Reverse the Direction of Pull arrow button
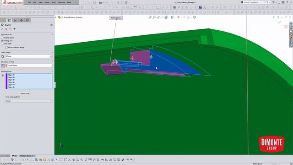This screenshot has height=165, width=293. [x=3, y=66]
